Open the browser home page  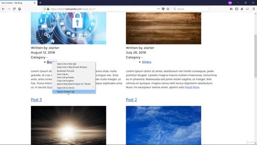tap(20, 9)
